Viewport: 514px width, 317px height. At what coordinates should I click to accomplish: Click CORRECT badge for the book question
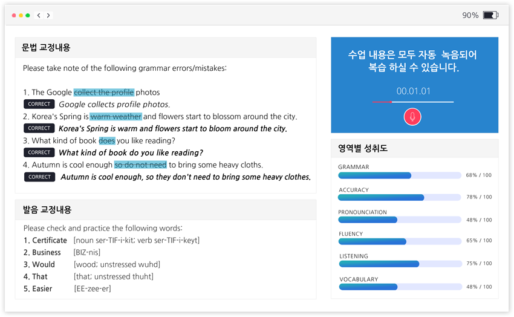pyautogui.click(x=39, y=152)
